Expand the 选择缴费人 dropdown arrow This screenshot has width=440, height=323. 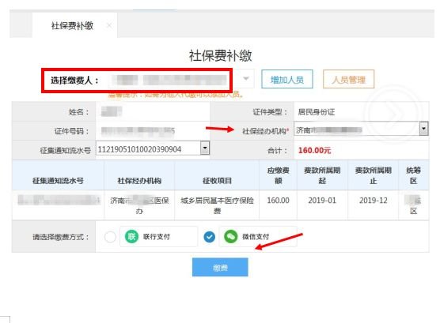click(246, 78)
